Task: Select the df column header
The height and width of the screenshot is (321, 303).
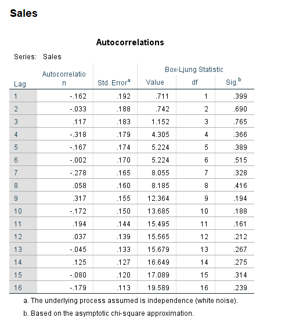Action: (194, 82)
